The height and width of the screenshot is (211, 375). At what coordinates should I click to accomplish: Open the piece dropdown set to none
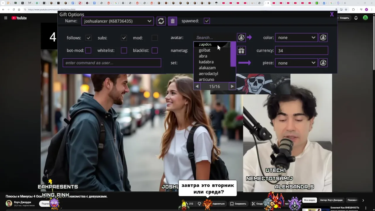coord(296,63)
